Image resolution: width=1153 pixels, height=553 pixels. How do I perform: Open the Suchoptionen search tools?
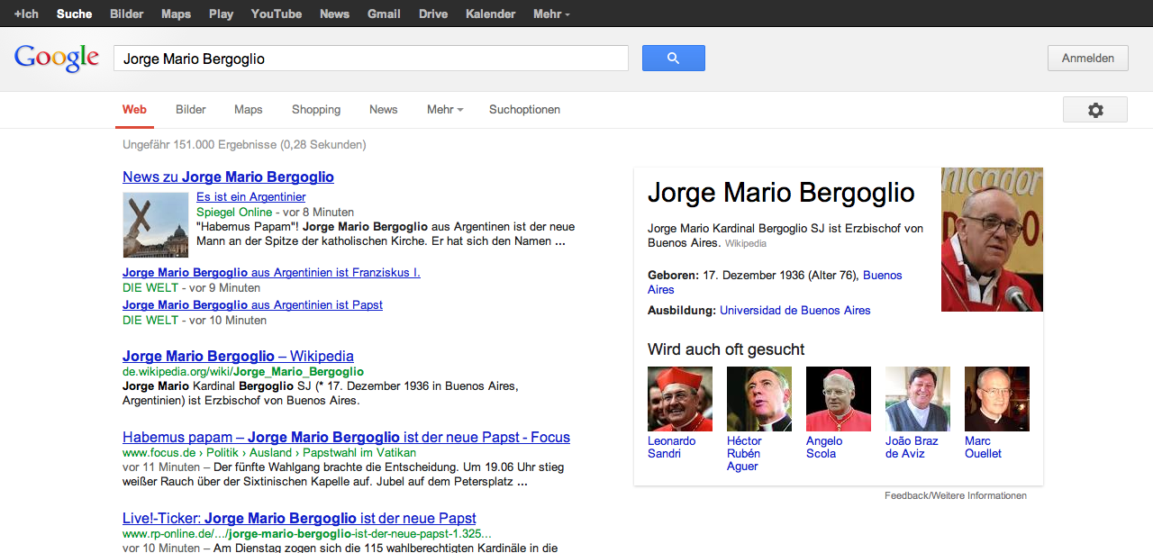(524, 110)
